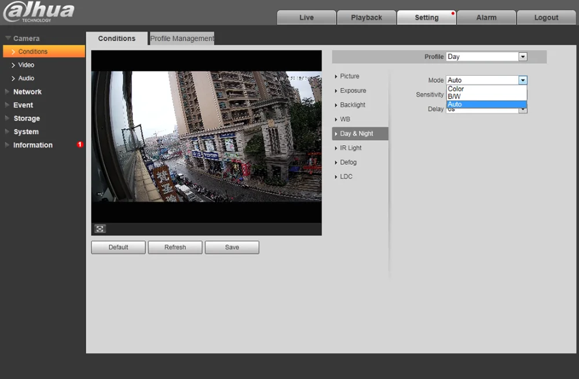Open the Profile dropdown arrow
The height and width of the screenshot is (379, 579).
523,57
